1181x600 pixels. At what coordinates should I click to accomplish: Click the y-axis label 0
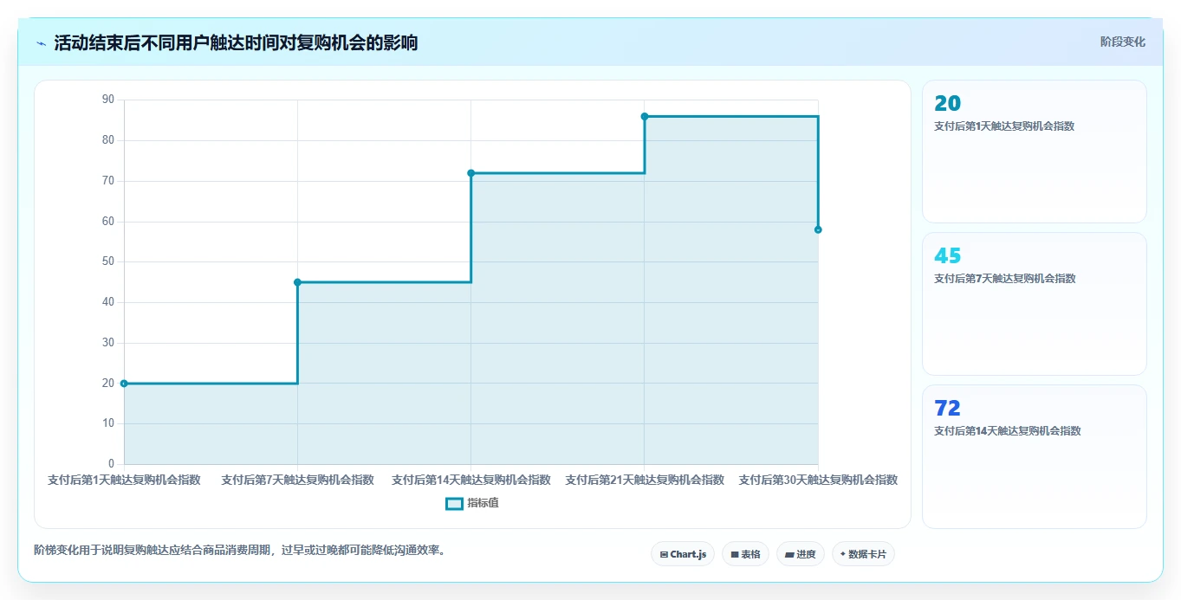(112, 464)
